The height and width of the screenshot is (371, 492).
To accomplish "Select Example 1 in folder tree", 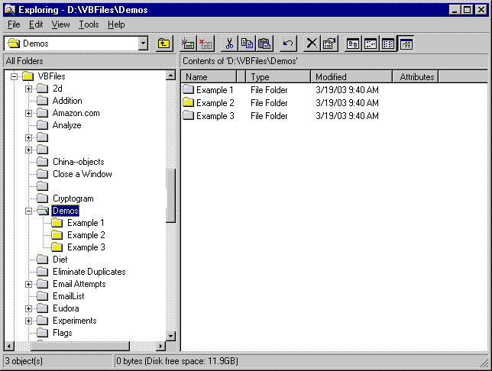I will (86, 223).
